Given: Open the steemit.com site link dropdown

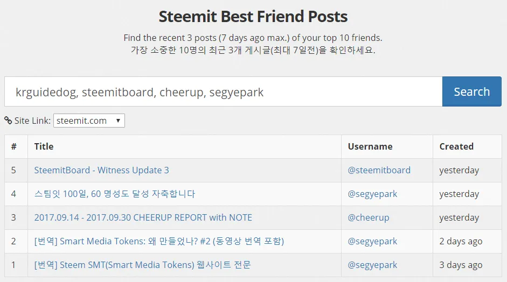Looking at the screenshot, I should pos(89,121).
